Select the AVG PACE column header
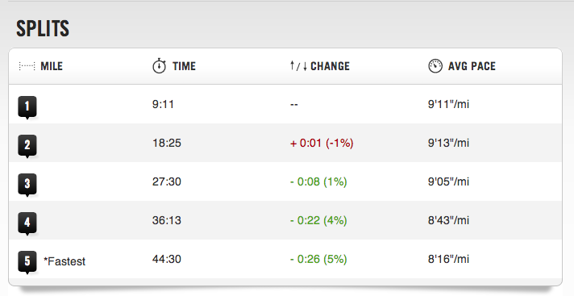The height and width of the screenshot is (296, 574). coord(472,66)
